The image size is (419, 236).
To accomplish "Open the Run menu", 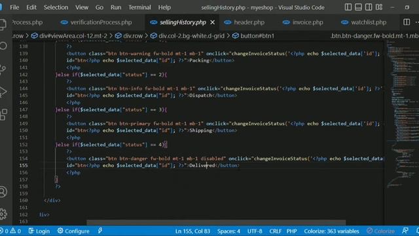I will (x=116, y=7).
